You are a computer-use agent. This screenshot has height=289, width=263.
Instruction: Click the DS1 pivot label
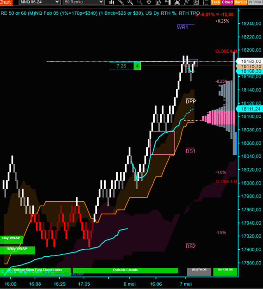pyautogui.click(x=190, y=151)
